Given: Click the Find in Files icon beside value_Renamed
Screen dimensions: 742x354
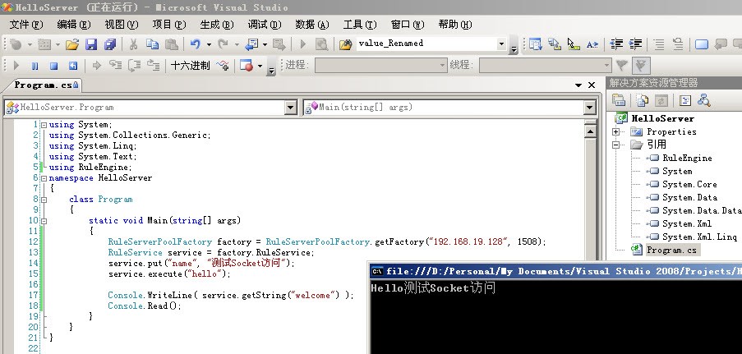Looking at the screenshot, I should [345, 44].
